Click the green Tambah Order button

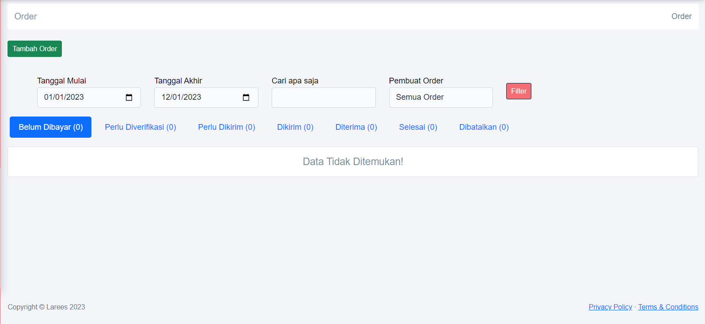(x=34, y=49)
